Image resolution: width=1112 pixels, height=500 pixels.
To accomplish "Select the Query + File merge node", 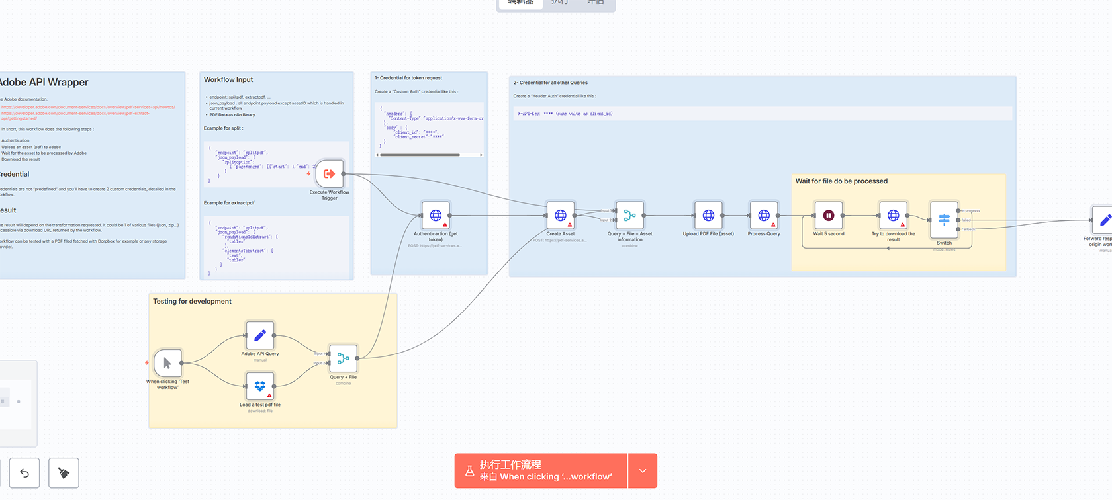I will coord(343,358).
